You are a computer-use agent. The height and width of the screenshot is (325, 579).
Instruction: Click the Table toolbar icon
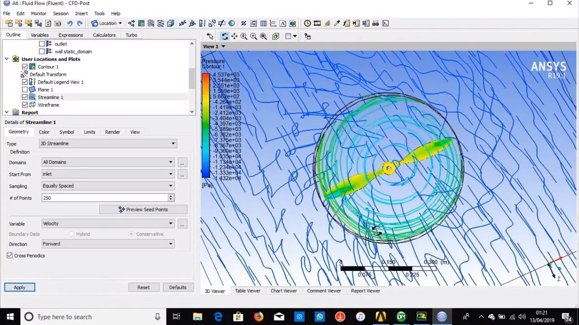(263, 23)
